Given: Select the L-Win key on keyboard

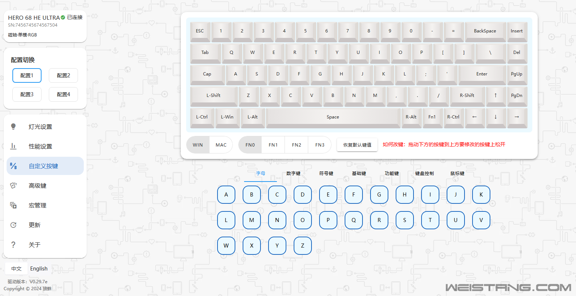Looking at the screenshot, I should tap(227, 118).
